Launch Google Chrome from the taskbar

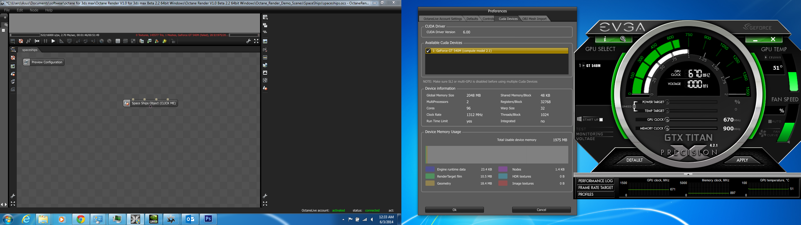coord(81,219)
